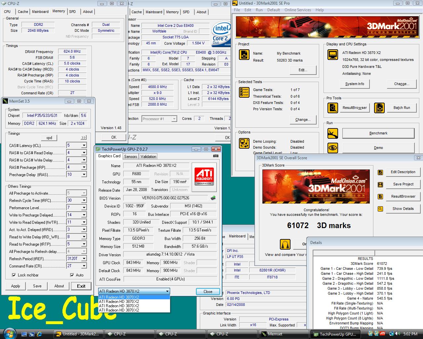Image resolution: width=423 pixels, height=339 pixels.
Task: Click the Change... button in Selected Tests
Action: click(x=303, y=120)
